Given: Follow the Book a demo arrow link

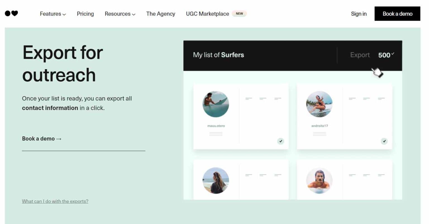Looking at the screenshot, I should 42,139.
